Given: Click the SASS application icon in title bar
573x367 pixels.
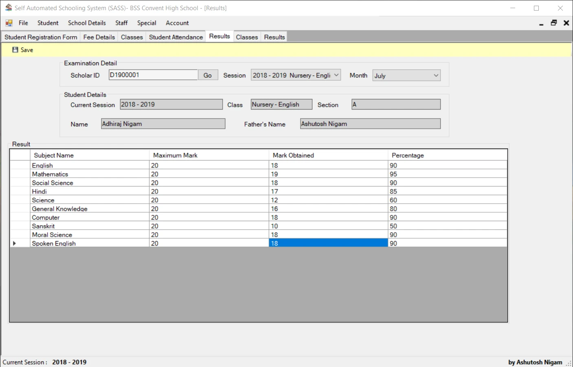Looking at the screenshot, I should point(8,8).
